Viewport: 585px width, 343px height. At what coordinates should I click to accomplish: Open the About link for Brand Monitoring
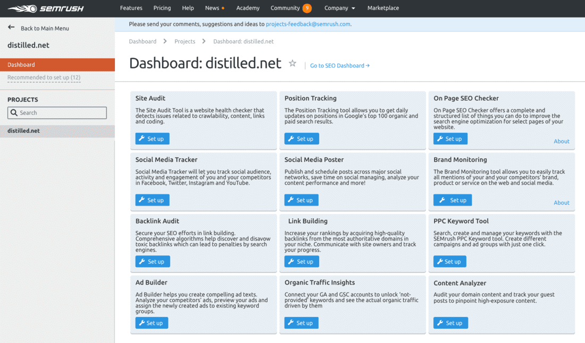(x=562, y=202)
